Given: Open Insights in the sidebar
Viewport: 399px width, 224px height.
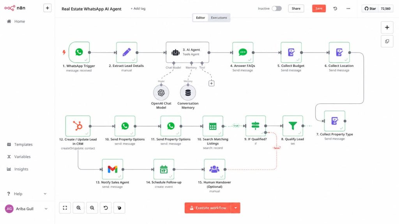Looking at the screenshot, I should click(18, 169).
